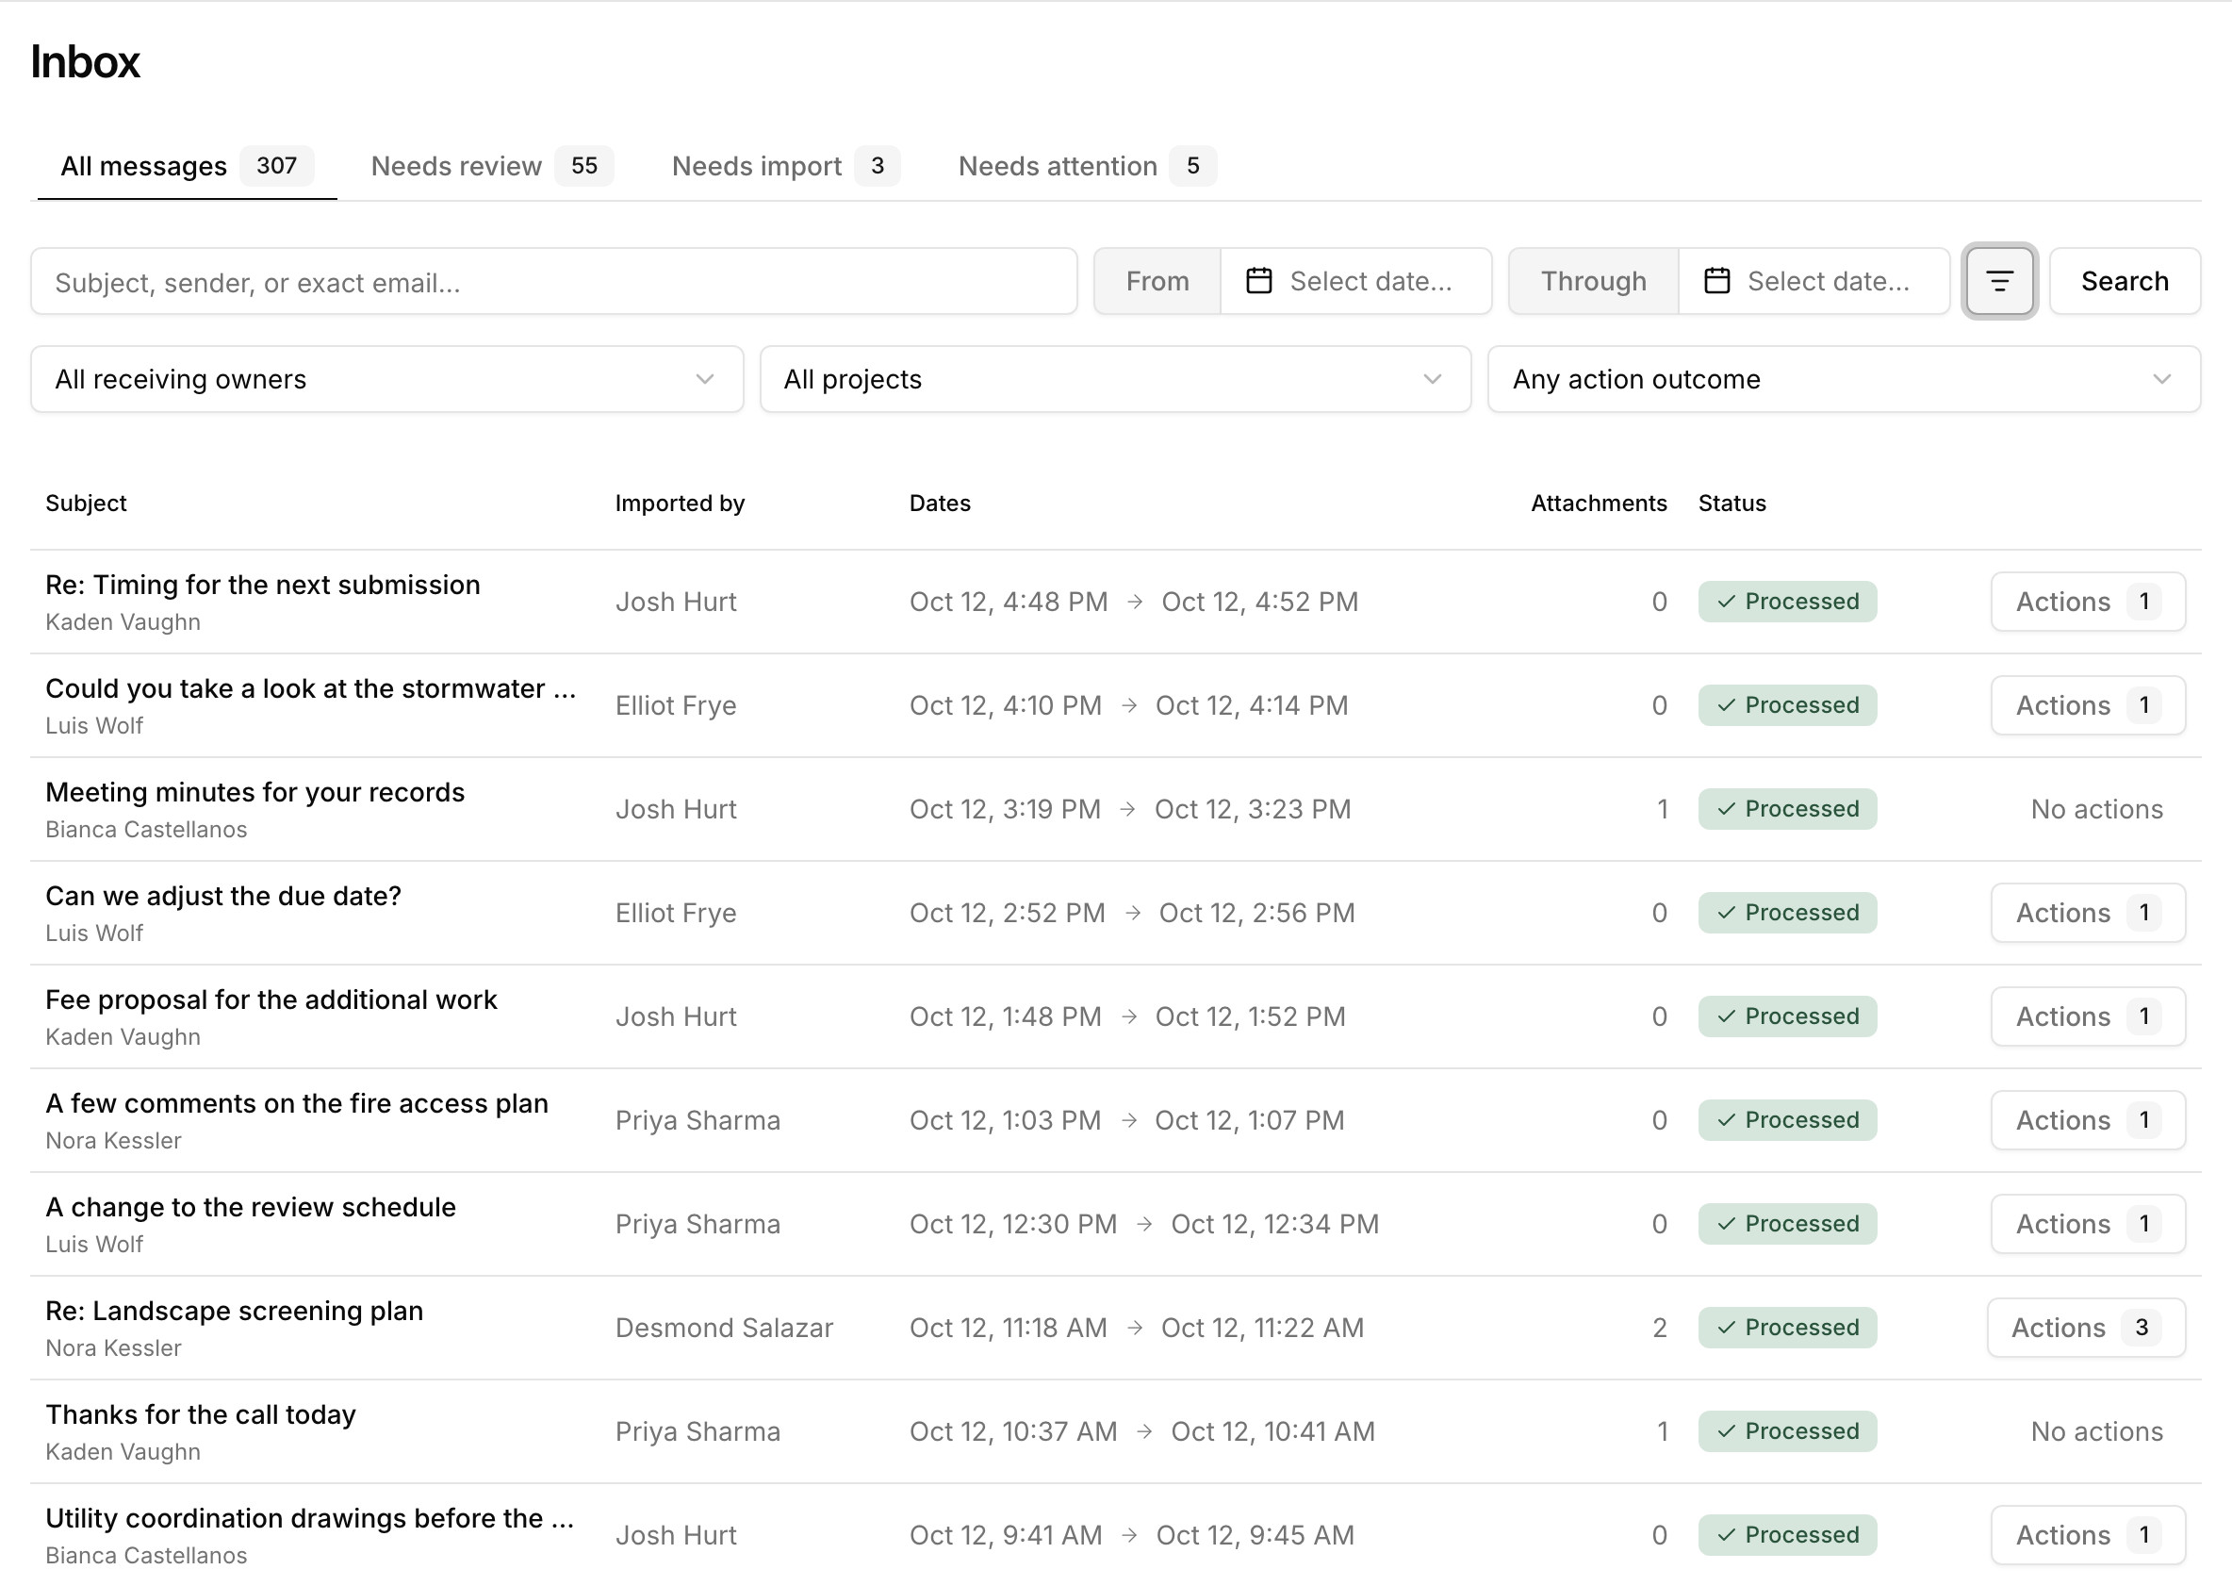
Task: Focus the subject, sender, or email search field
Action: tap(553, 281)
